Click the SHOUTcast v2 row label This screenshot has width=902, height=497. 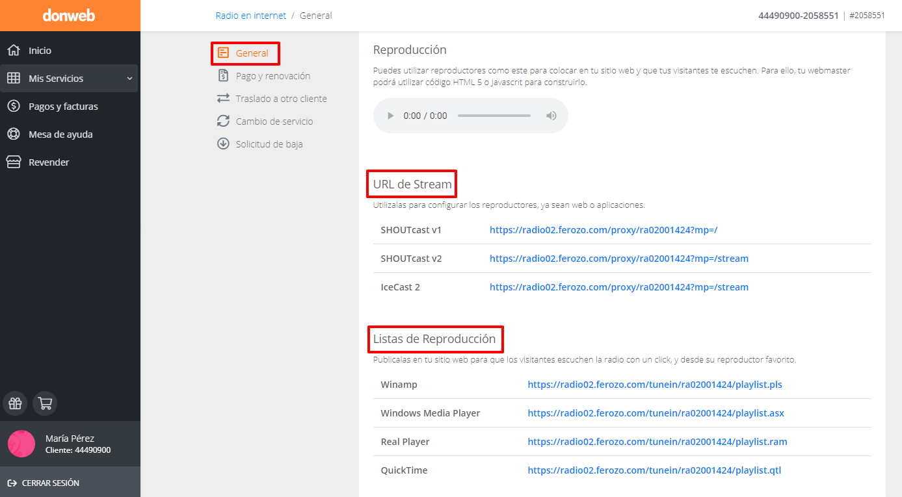pos(411,259)
